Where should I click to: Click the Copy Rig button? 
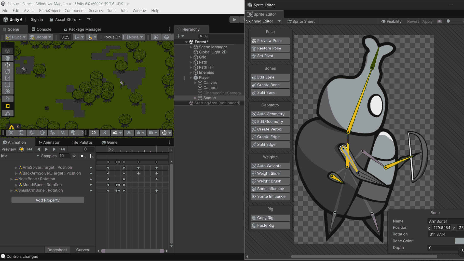(270, 218)
